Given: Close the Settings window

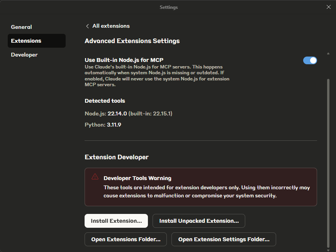Looking at the screenshot, I should coord(328,7).
